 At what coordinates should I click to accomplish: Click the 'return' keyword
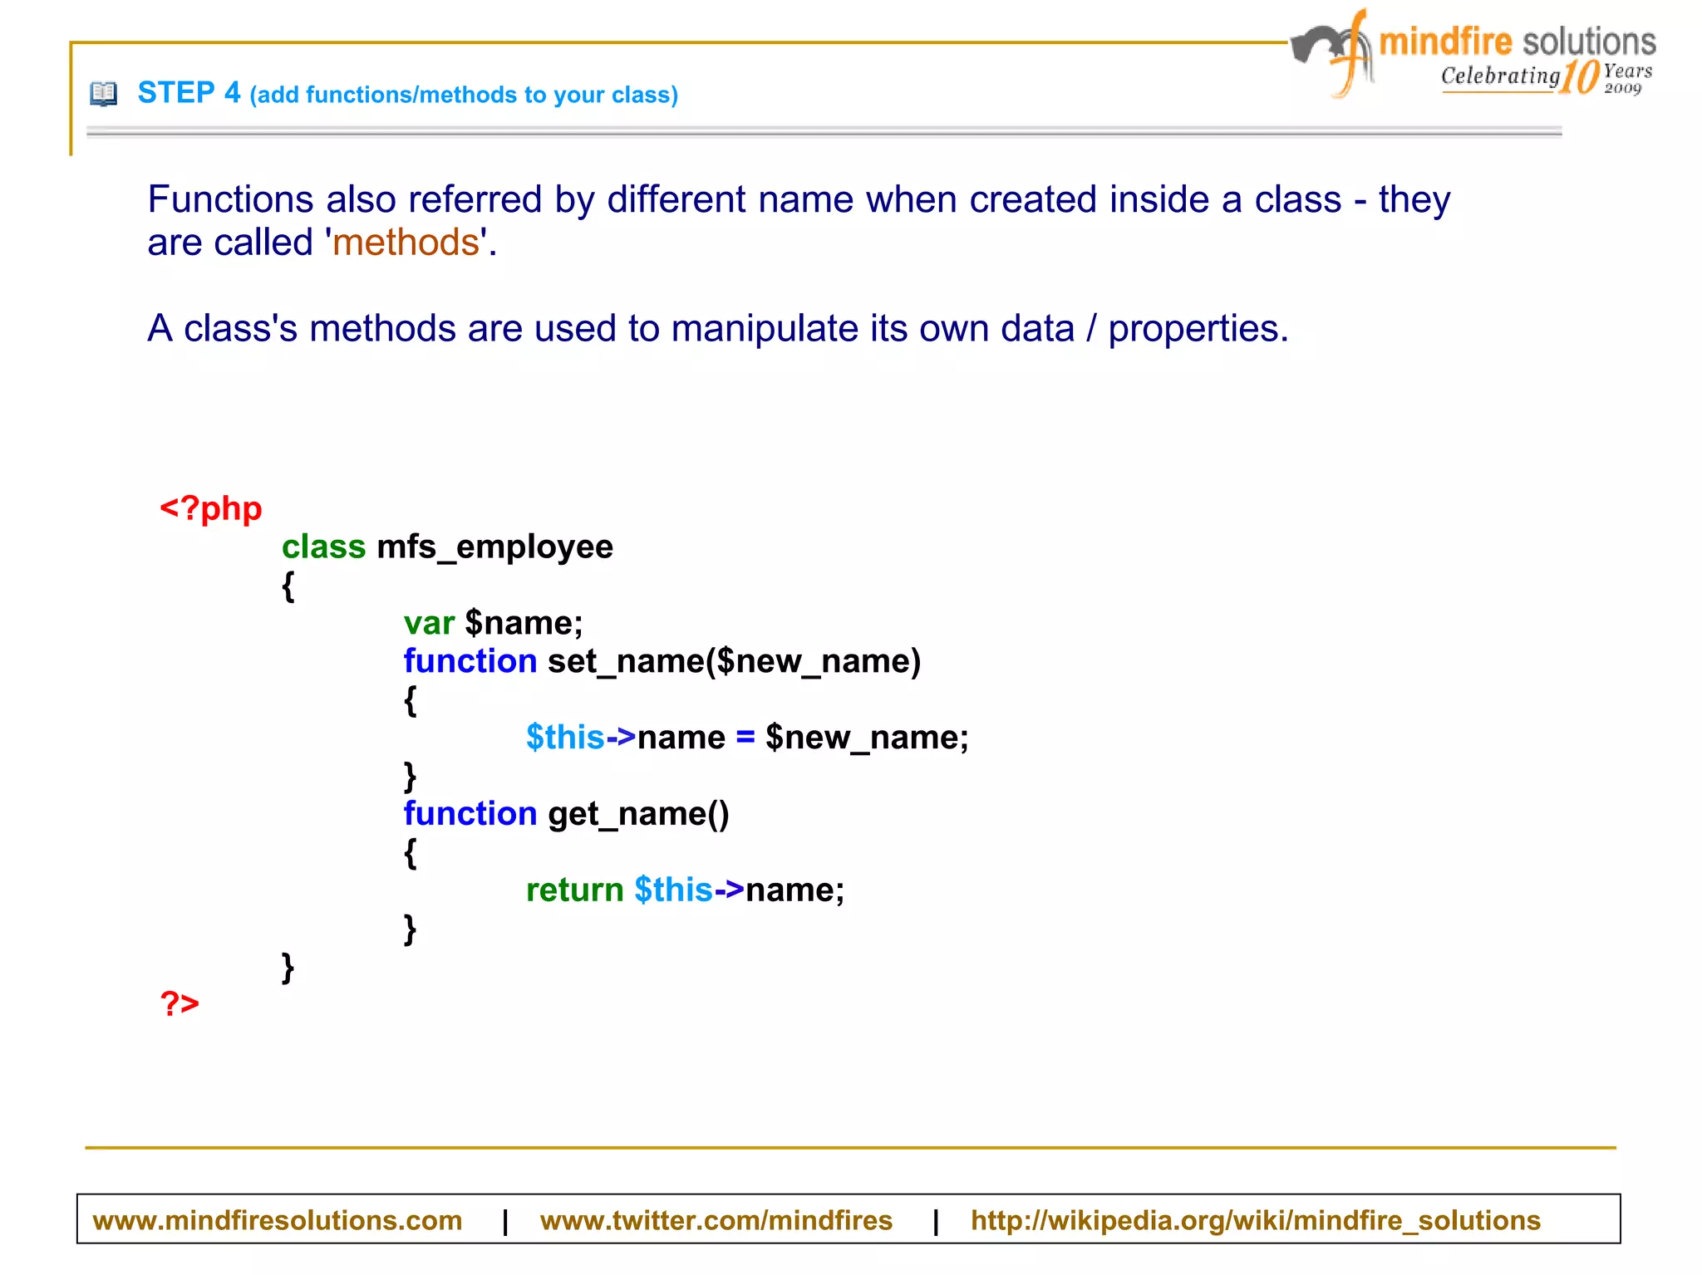click(x=575, y=890)
